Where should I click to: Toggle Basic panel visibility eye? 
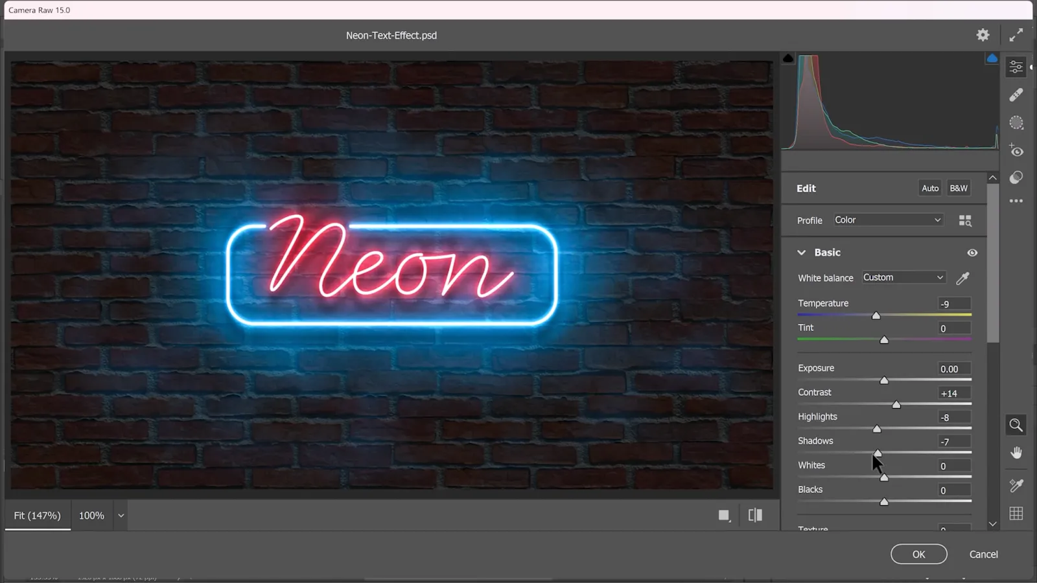[972, 253]
